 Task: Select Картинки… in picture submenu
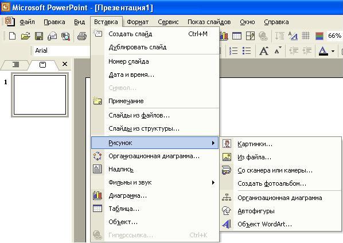click(x=280, y=144)
